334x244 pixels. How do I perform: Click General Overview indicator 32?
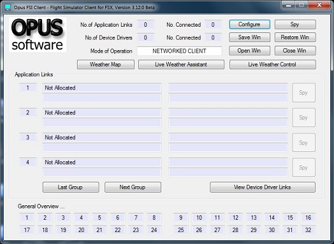(309, 230)
